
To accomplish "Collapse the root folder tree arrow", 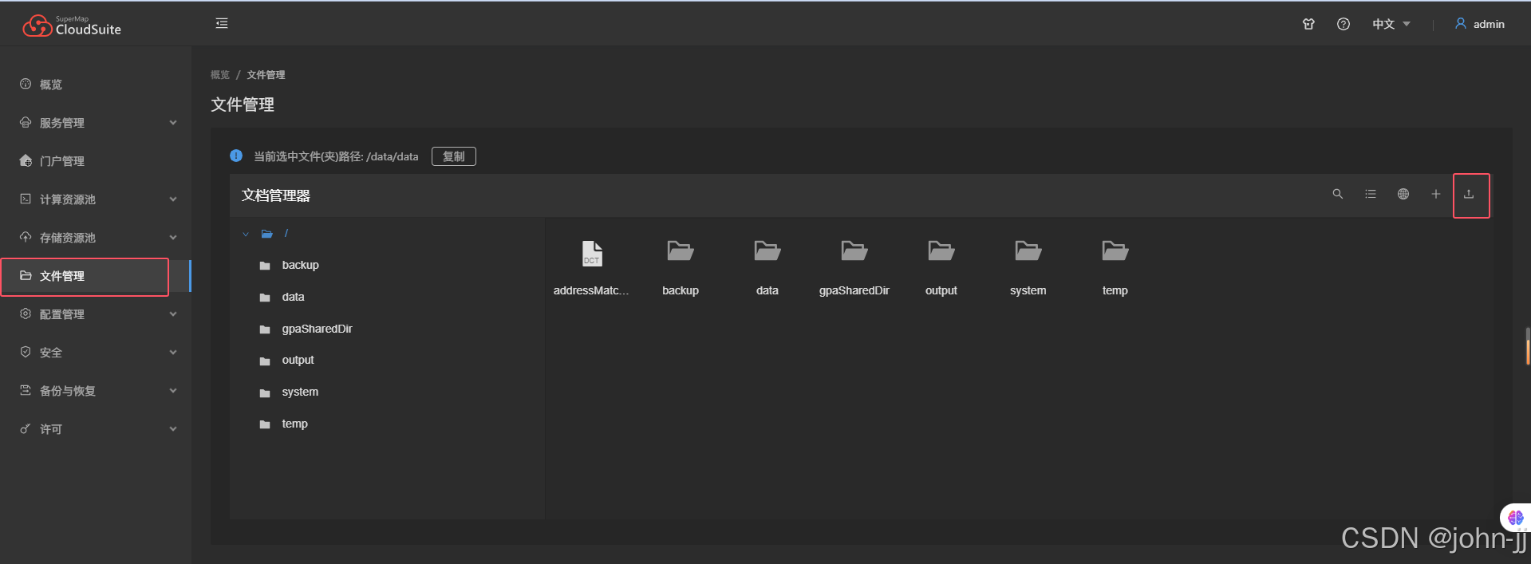I will tap(246, 234).
